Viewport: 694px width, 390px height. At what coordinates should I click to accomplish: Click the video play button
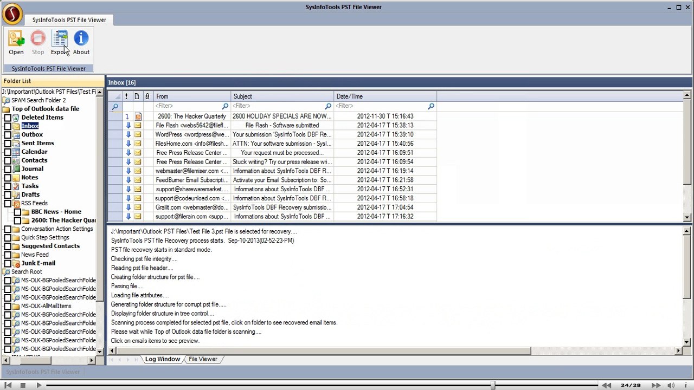coord(38,385)
